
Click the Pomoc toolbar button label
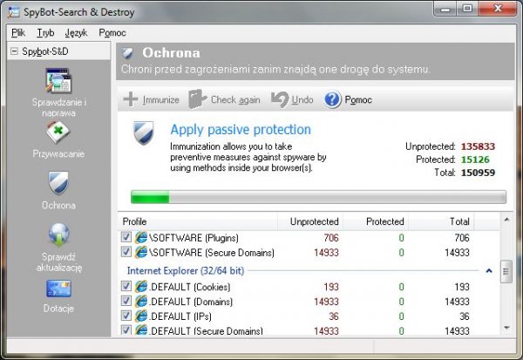pyautogui.click(x=358, y=99)
